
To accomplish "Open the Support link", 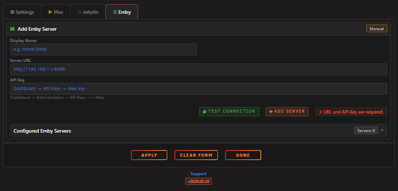I will click(x=198, y=174).
